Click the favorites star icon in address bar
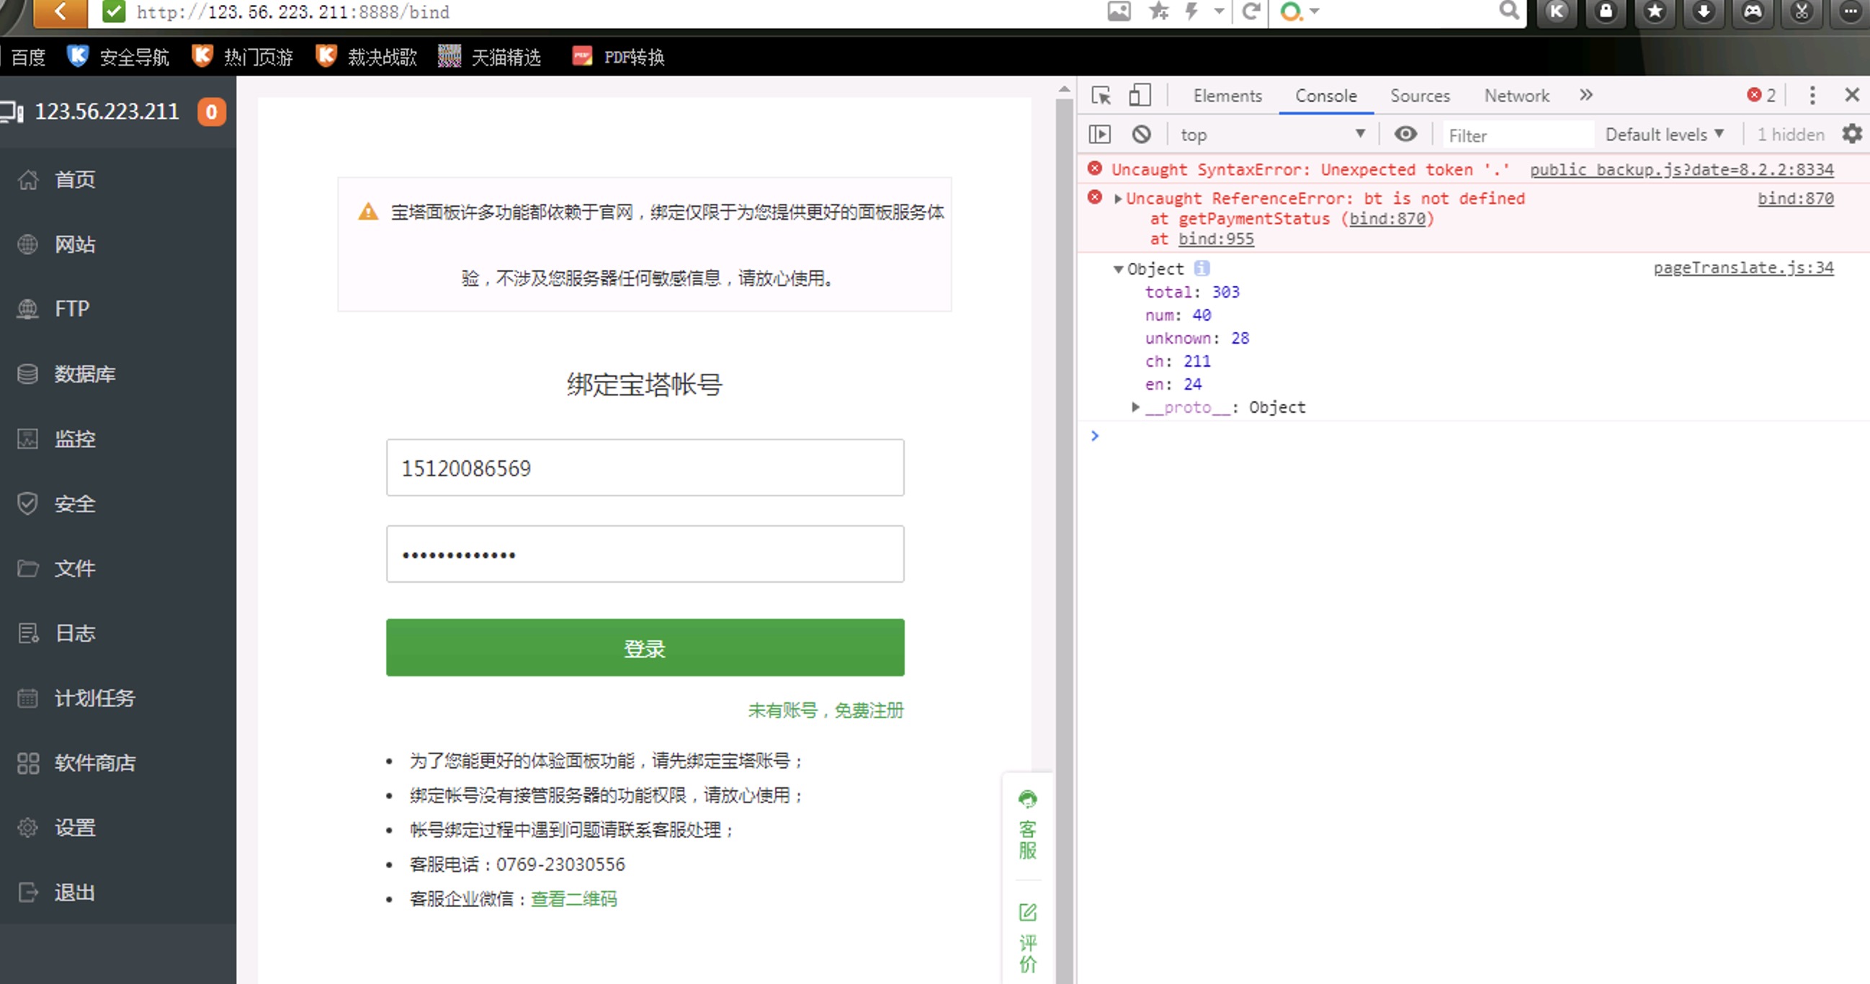This screenshot has height=984, width=1870. (1158, 12)
